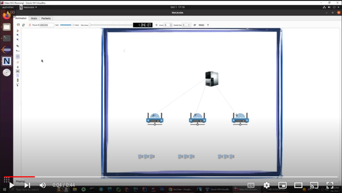This screenshot has width=342, height=193.
Task: Select the mouse pointer position tool
Action: point(18,85)
